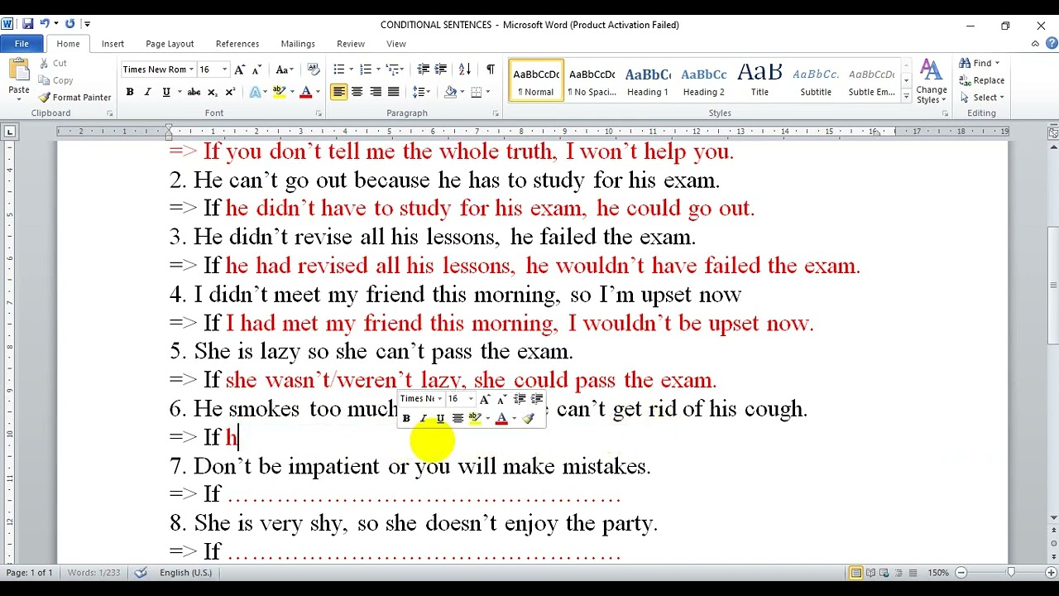The width and height of the screenshot is (1059, 596).
Task: Apply strikethrough formatting
Action: (194, 92)
